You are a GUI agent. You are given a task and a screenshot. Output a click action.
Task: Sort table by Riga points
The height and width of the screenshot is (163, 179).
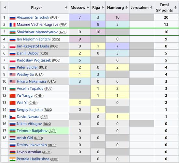(103, 8)
